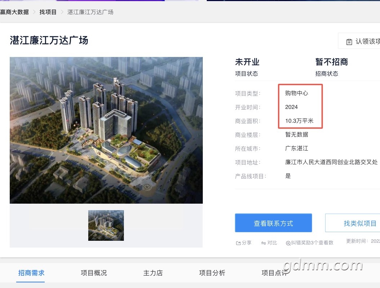
Task: Click the large aerial project rendering image
Action: point(106,130)
